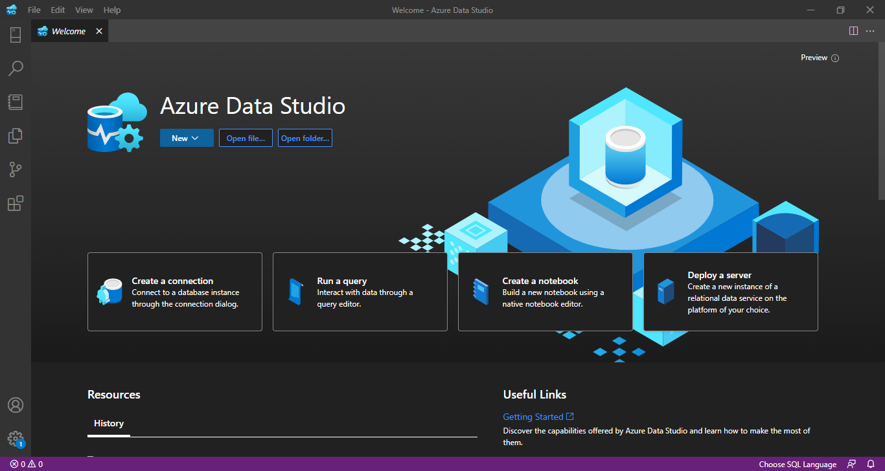Open the Getting Started link
885x471 pixels.
(x=538, y=417)
